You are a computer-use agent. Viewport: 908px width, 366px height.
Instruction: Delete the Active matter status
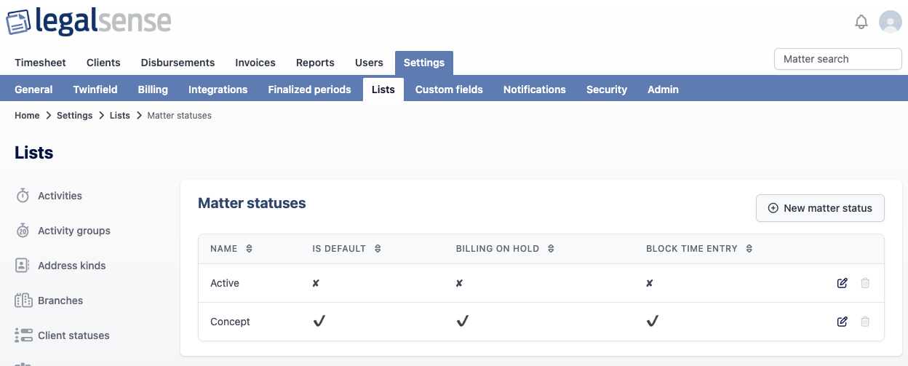(x=865, y=283)
